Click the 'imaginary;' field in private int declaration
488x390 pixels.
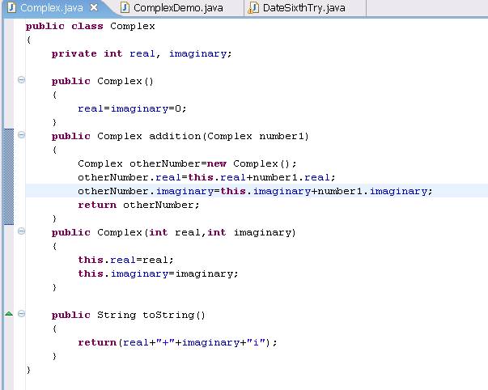(201, 53)
